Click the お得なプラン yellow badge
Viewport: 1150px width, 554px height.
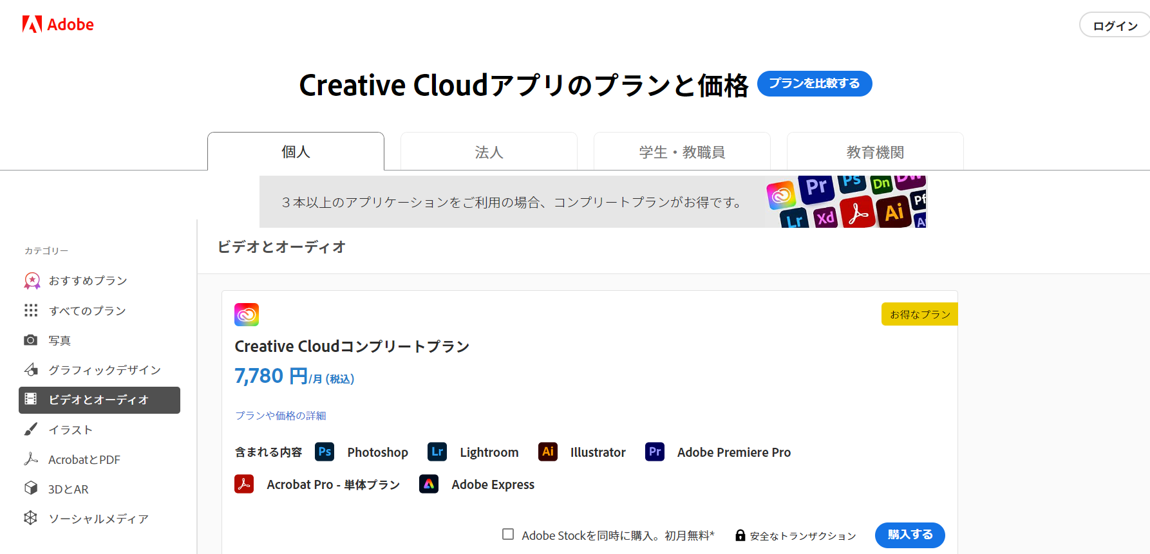pos(919,314)
